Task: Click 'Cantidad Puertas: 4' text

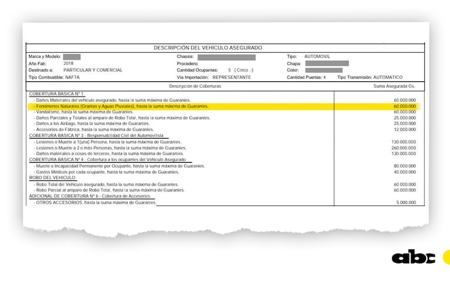Action: 306,77
